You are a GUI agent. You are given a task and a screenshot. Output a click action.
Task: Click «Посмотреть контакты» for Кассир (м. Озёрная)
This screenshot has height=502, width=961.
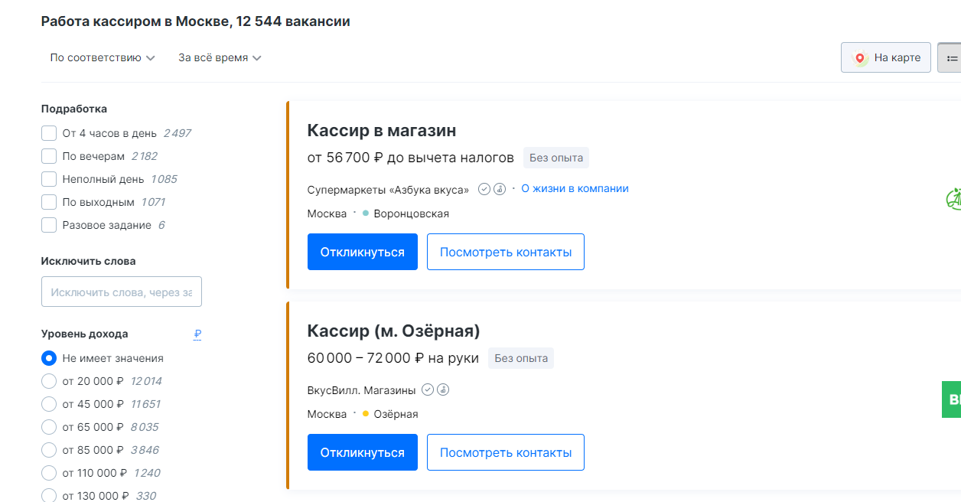pos(505,452)
